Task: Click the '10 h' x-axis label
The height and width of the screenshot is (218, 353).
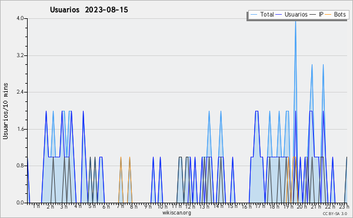Action: pos(162,207)
